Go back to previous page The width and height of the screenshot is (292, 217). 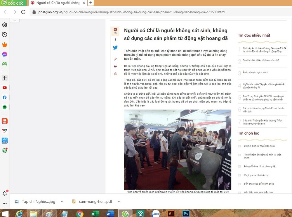pyautogui.click(x=6, y=12)
